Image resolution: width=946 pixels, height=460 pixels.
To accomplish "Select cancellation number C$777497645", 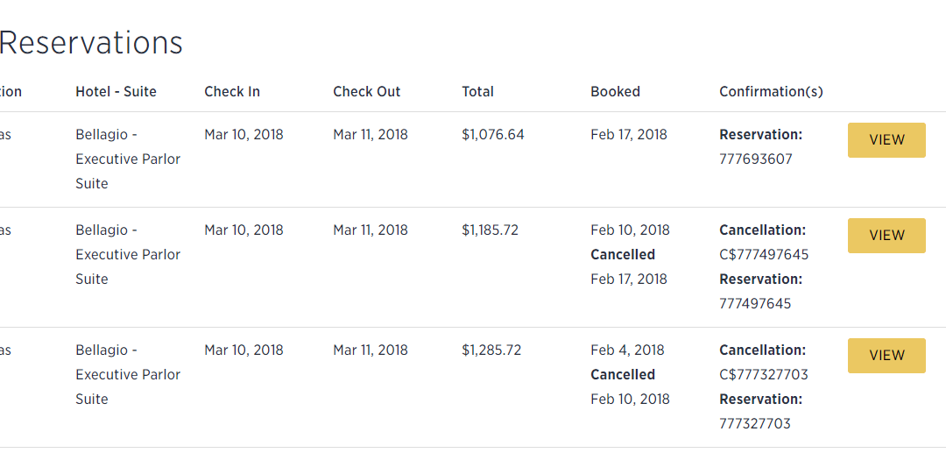I will [x=764, y=255].
